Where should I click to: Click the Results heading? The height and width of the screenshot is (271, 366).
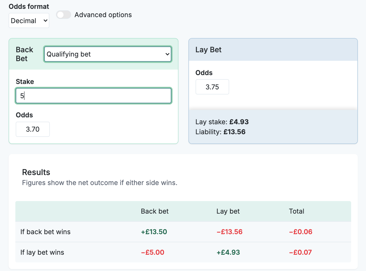36,172
